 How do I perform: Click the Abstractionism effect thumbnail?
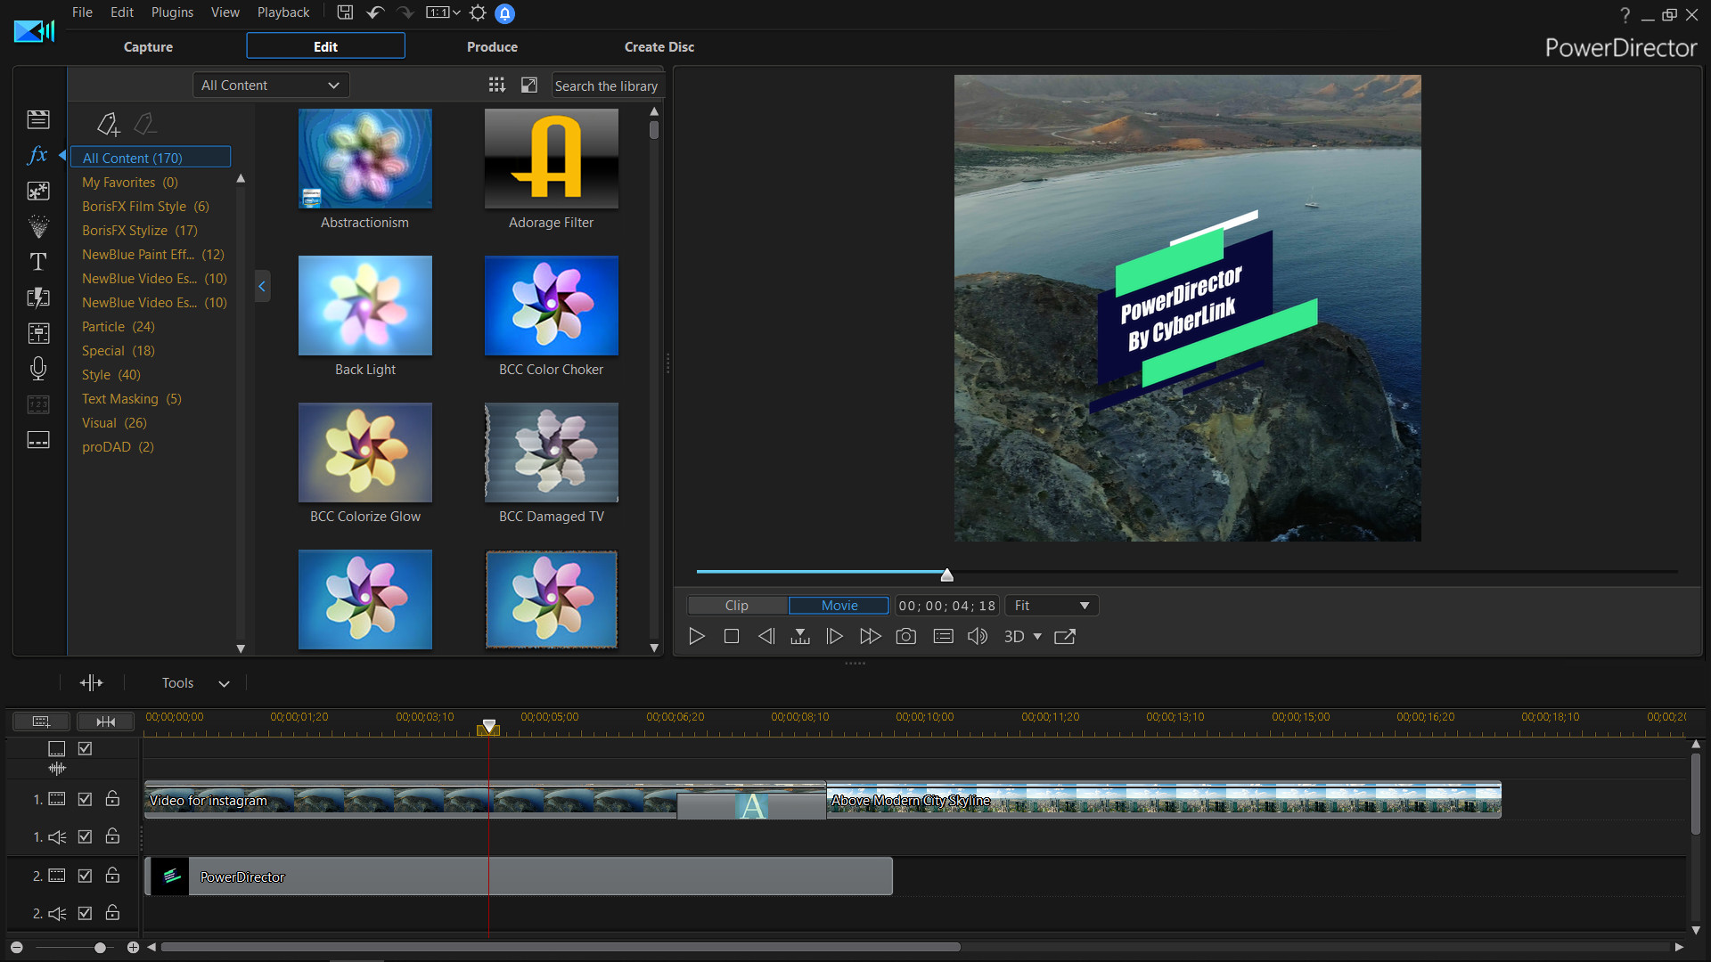tap(364, 158)
